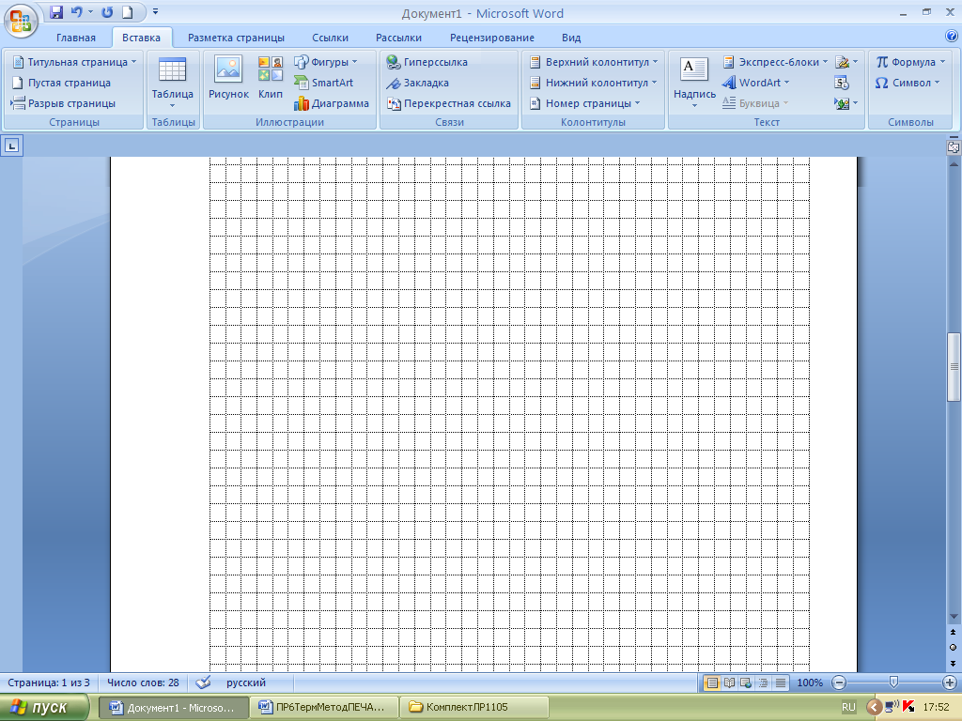Redo action using quick access toolbar
The height and width of the screenshot is (721, 962).
[x=107, y=11]
